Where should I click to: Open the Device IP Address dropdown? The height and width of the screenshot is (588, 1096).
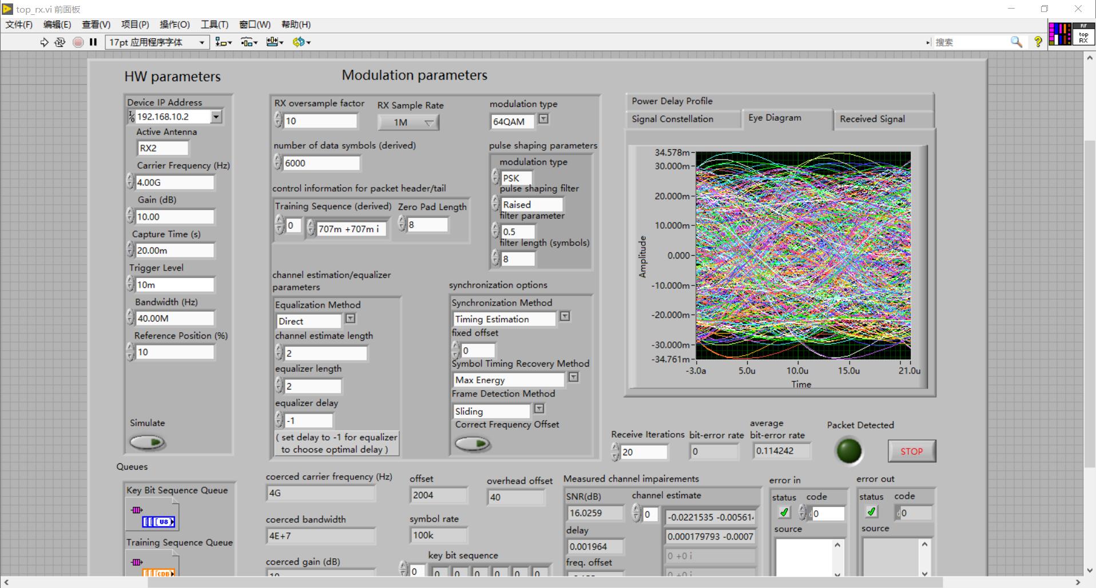coord(216,117)
